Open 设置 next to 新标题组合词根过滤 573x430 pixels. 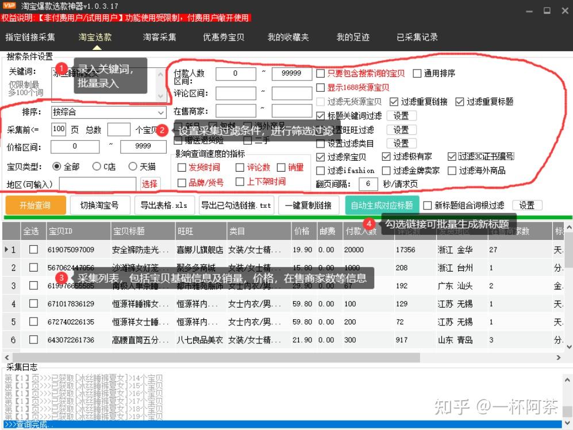pos(526,205)
